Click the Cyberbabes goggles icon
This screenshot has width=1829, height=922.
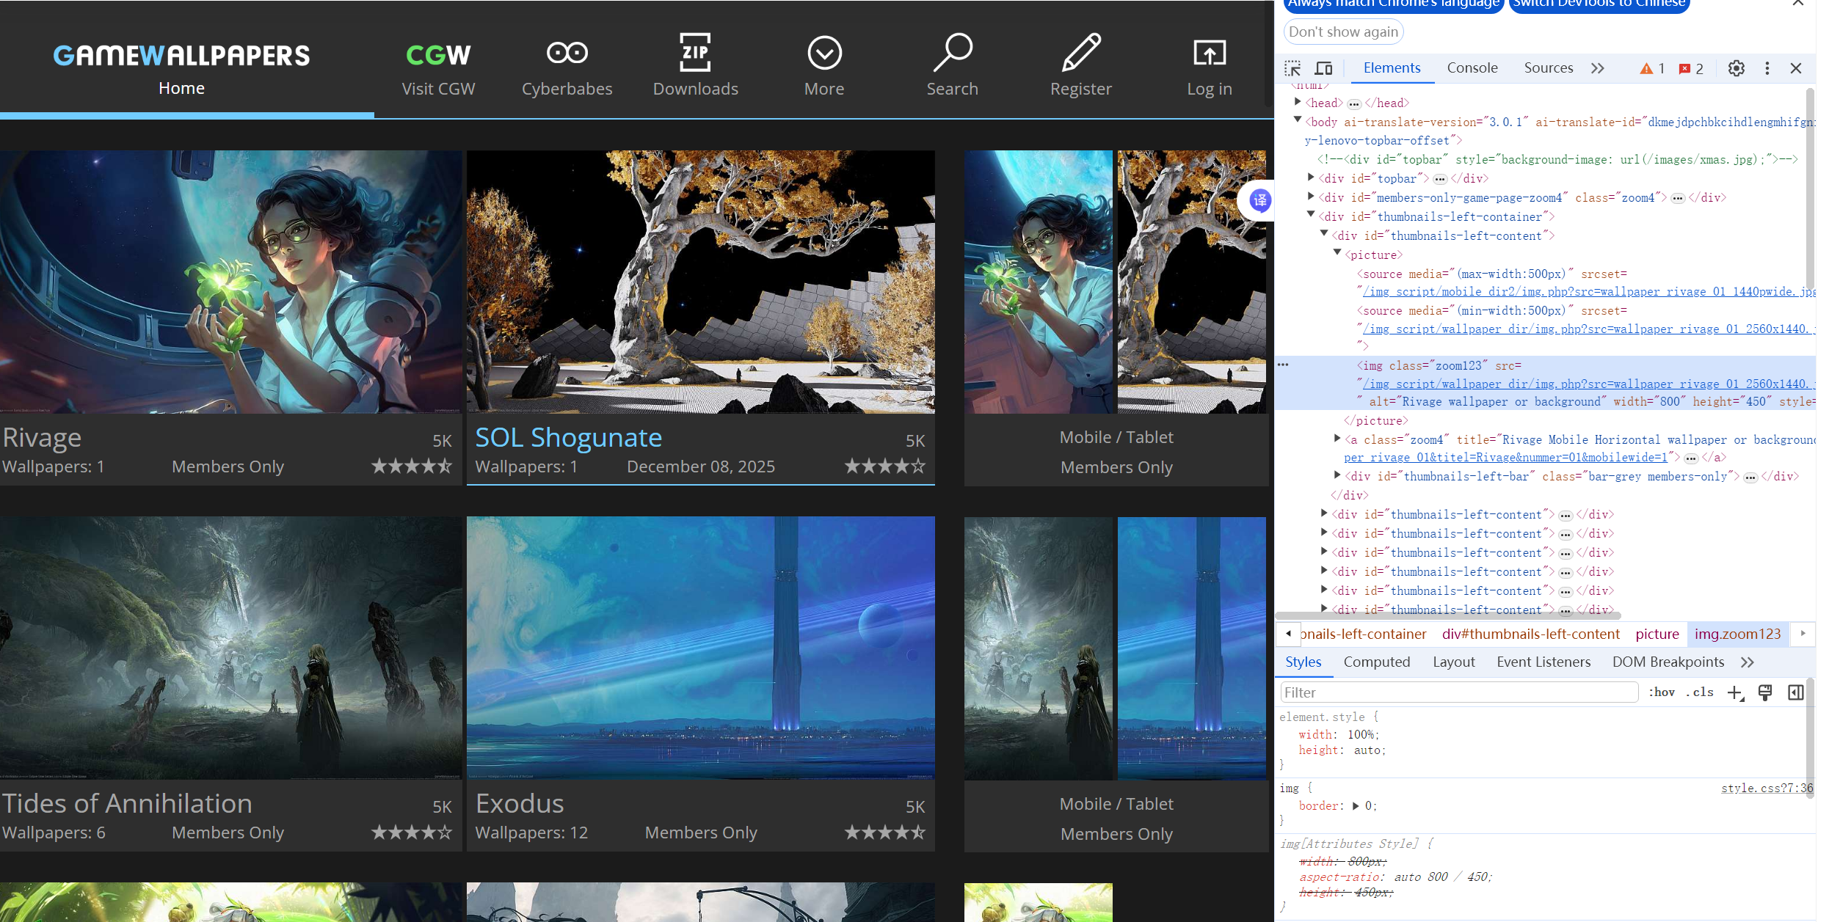567,53
